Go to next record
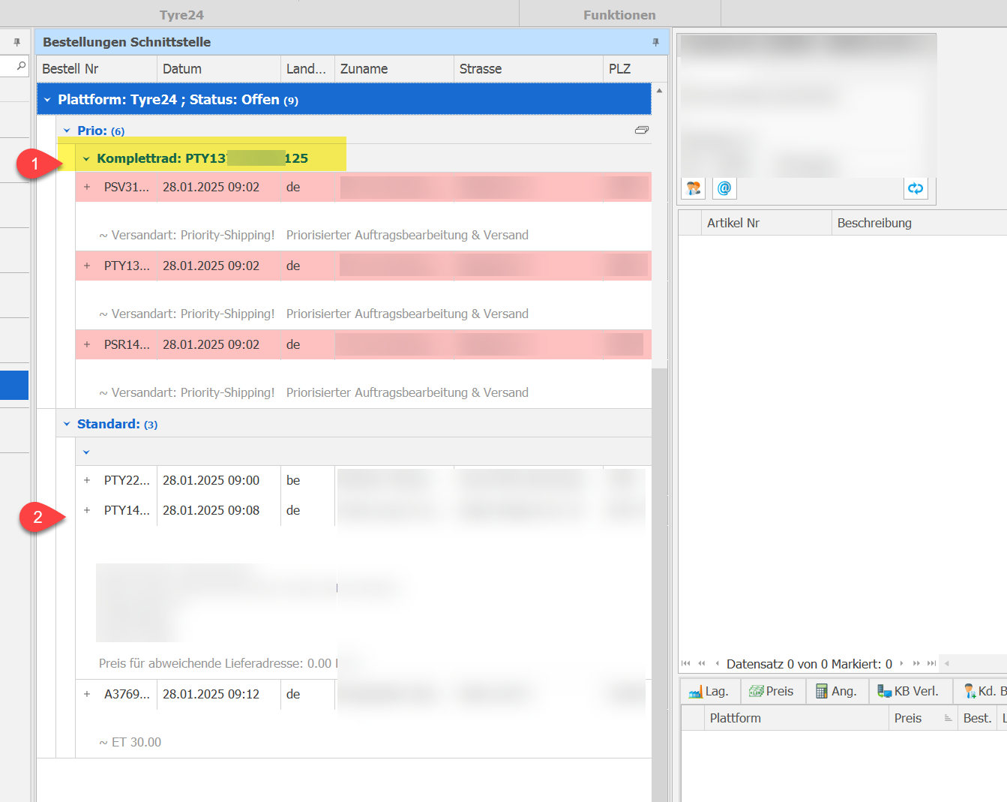The width and height of the screenshot is (1007, 802). coord(901,663)
